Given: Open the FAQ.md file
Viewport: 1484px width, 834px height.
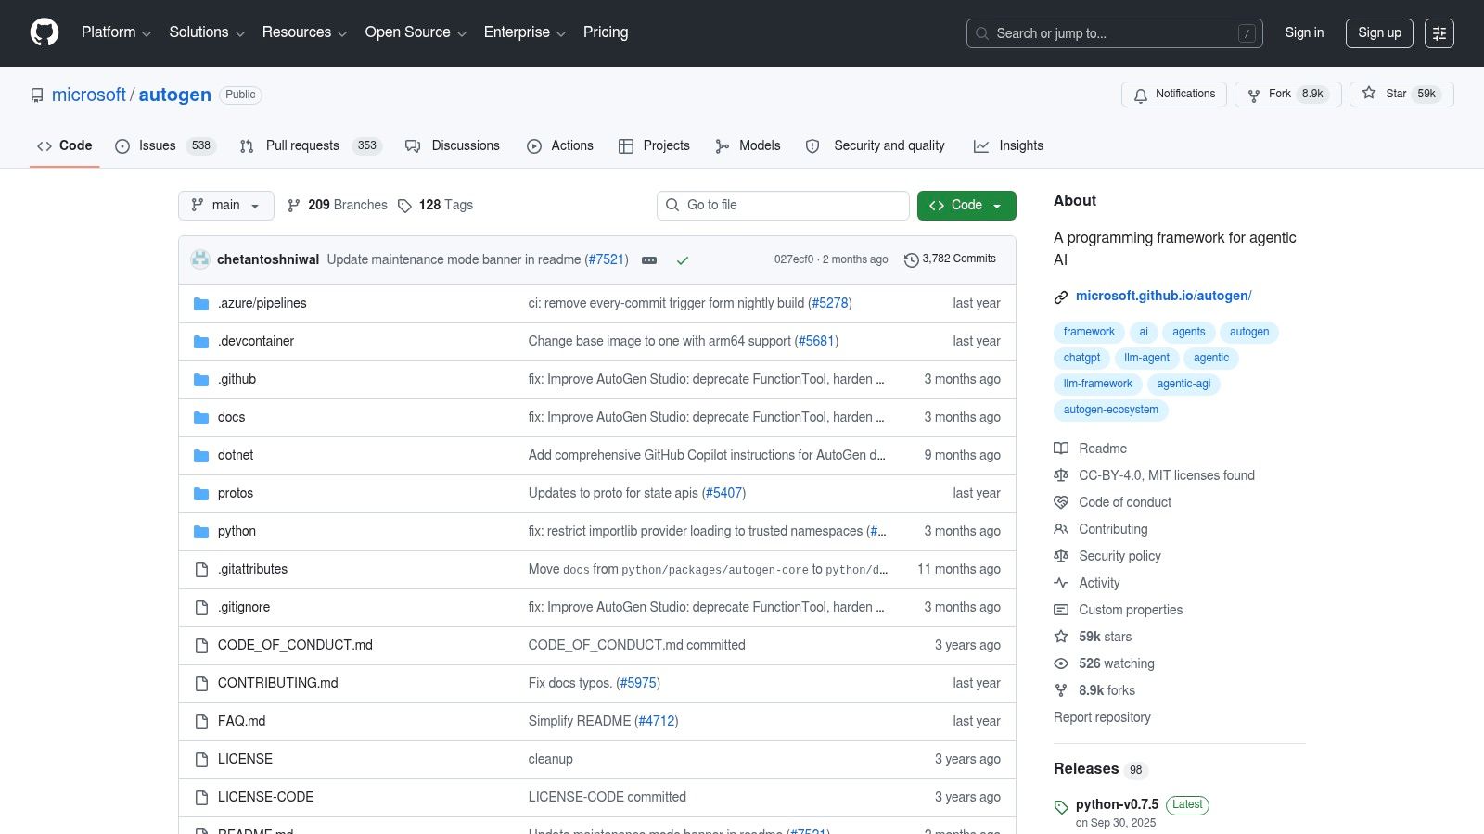Looking at the screenshot, I should tap(241, 722).
